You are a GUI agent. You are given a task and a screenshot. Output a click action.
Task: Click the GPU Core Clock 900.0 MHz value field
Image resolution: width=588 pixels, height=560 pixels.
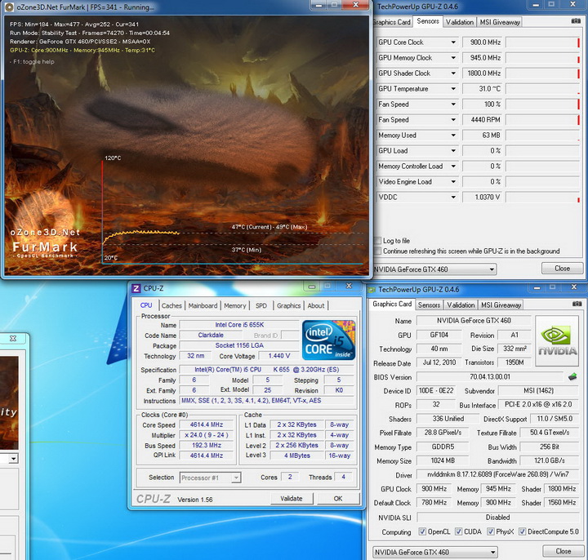483,42
